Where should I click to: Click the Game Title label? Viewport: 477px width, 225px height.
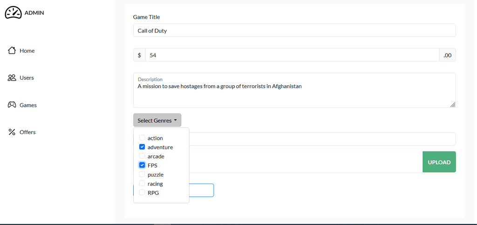[x=146, y=17]
